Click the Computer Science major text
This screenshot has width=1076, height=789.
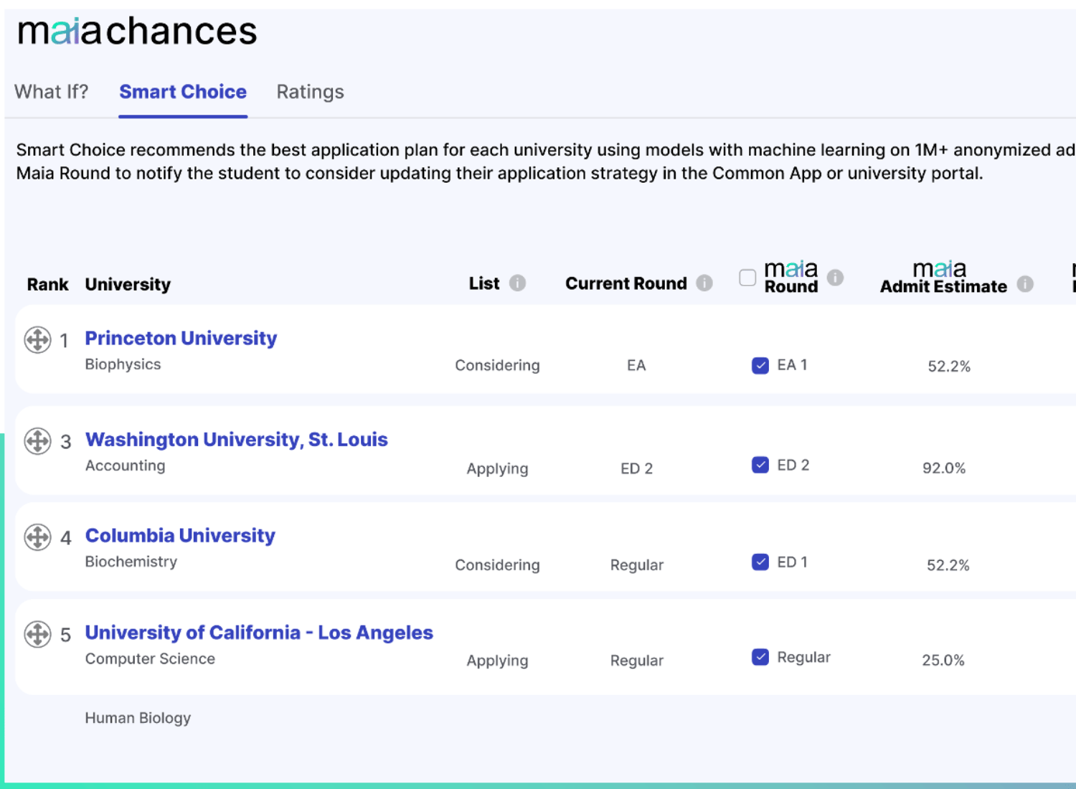click(x=150, y=658)
